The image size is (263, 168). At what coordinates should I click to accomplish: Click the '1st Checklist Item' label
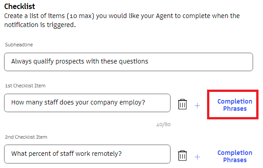coord(25,86)
